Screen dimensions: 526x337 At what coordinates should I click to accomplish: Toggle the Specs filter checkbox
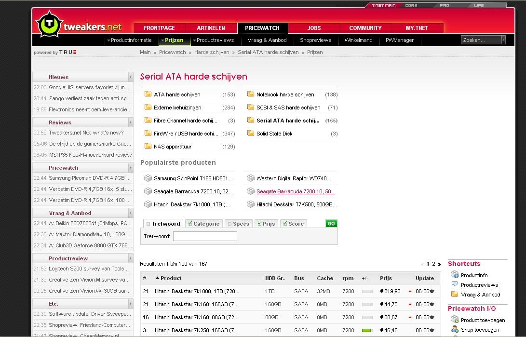pos(230,224)
